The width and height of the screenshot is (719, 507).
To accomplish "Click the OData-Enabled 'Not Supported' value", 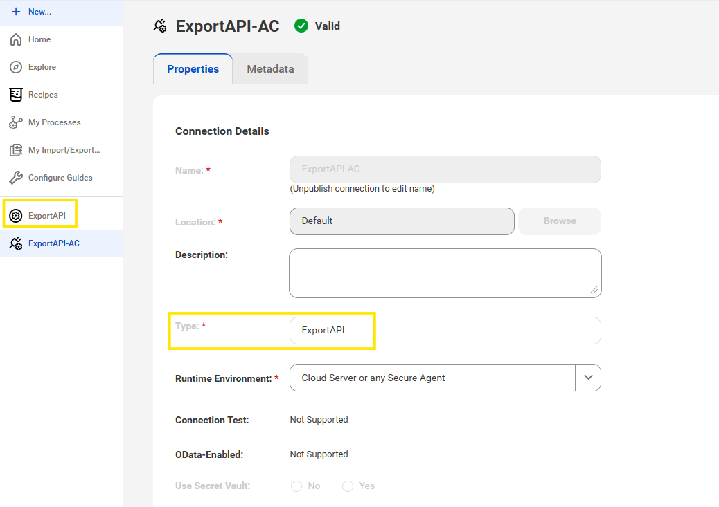I will pos(319,454).
